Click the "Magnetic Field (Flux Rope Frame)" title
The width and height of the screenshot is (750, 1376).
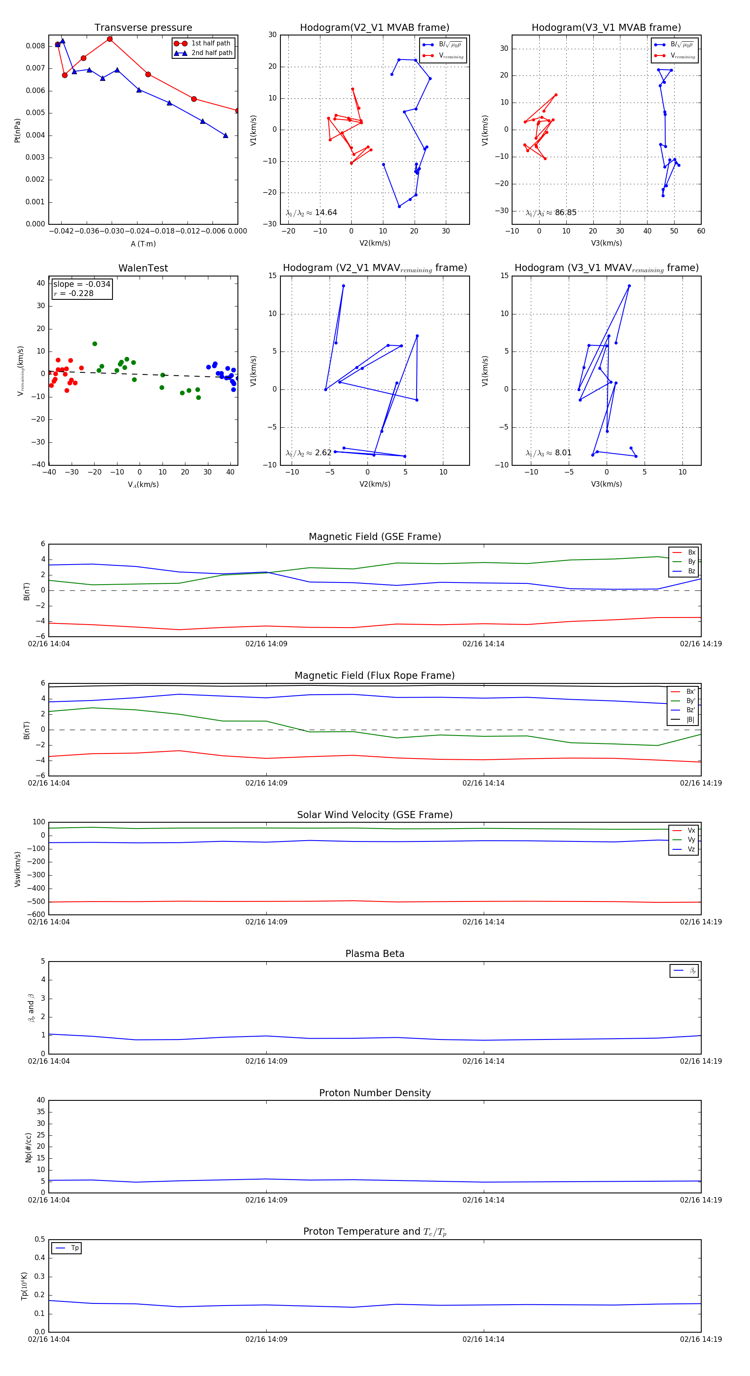point(375,676)
